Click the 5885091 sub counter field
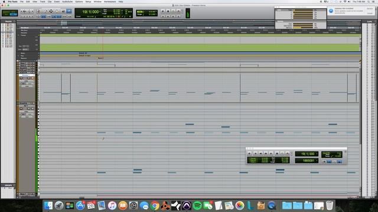Viewport: 378px width, 212px height. pos(307,161)
